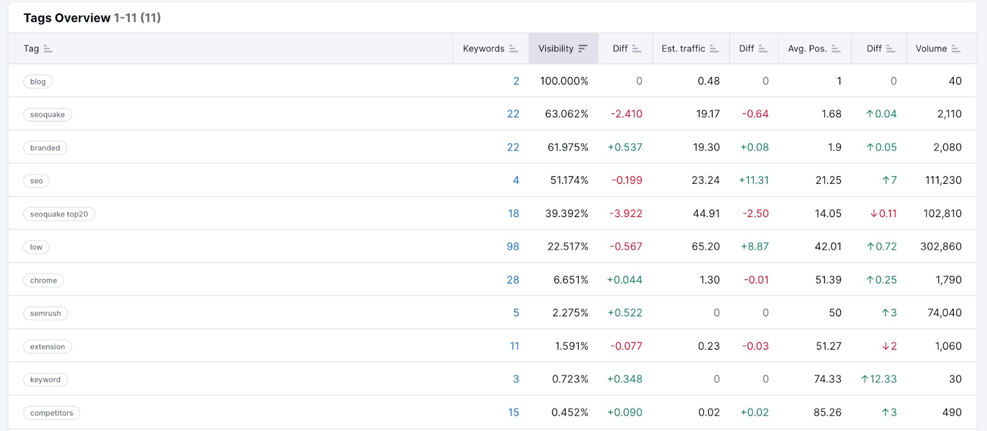Image resolution: width=987 pixels, height=431 pixels.
Task: Open the competitors tag
Action: click(52, 413)
